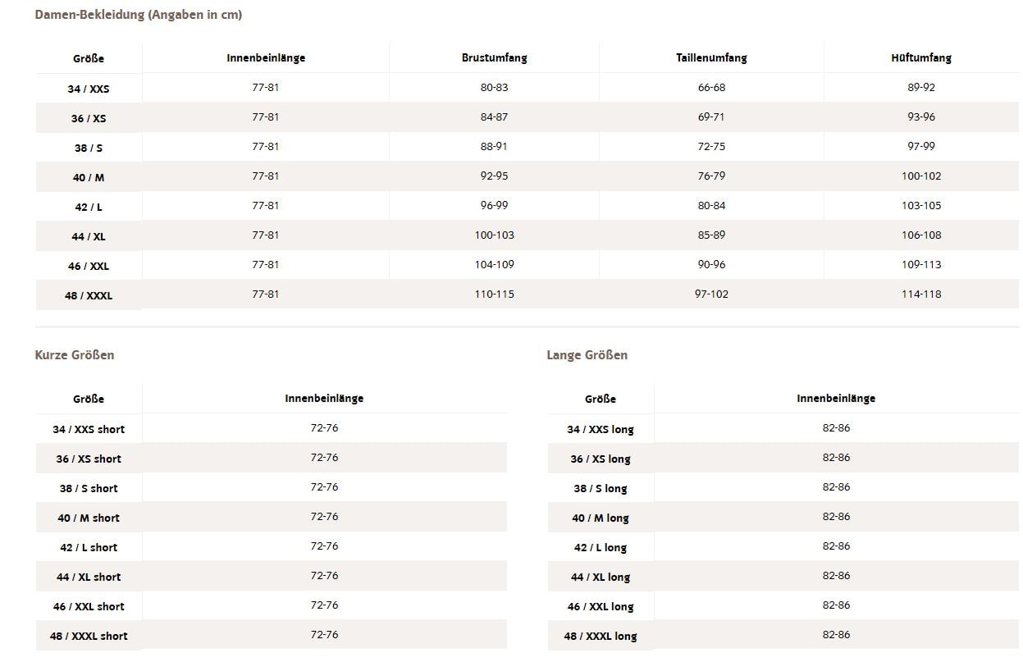This screenshot has height=662, width=1023.
Task: Click the Kurze Größen section heading
Action: click(x=75, y=355)
